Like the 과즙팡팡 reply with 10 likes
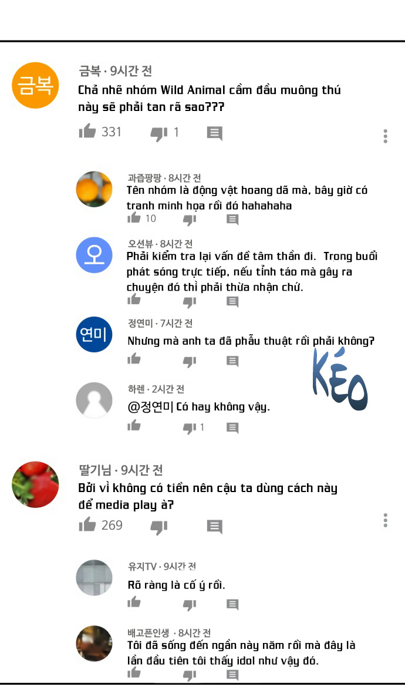Screen dimensions: 405x697 134,218
